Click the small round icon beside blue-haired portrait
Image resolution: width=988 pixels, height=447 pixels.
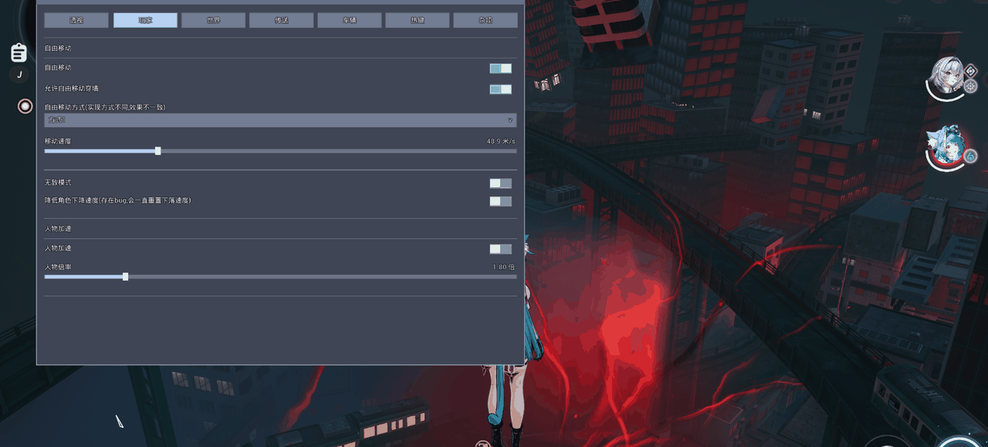[x=970, y=156]
